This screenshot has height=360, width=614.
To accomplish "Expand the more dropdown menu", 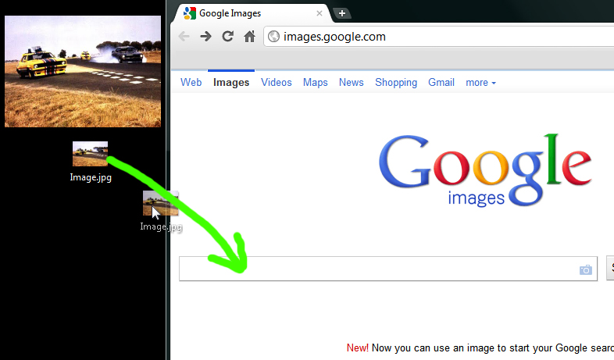I will pos(480,83).
